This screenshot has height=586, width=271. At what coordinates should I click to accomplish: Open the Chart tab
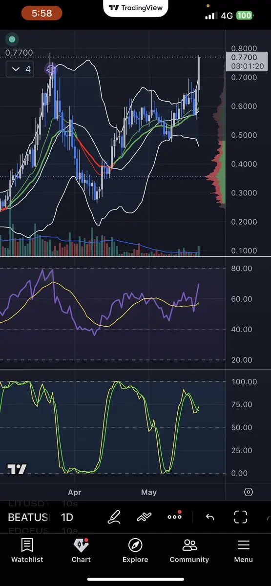pyautogui.click(x=81, y=550)
